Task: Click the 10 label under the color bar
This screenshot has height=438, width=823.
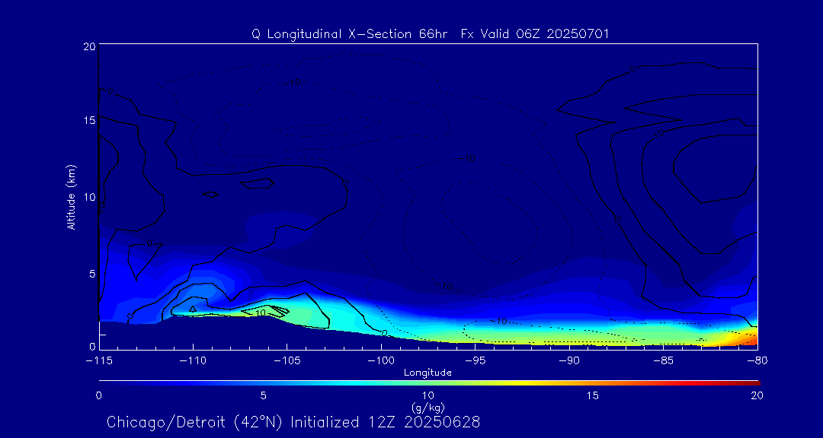Action: click(x=428, y=396)
